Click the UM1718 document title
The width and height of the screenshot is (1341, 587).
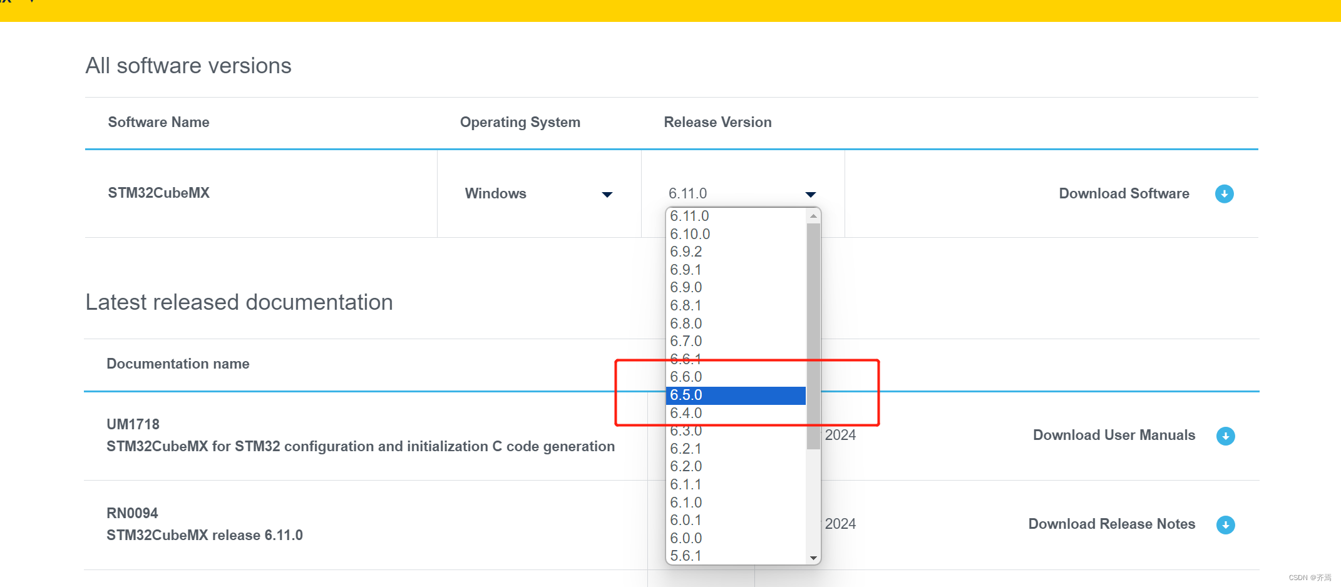133,424
